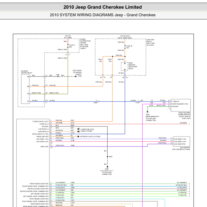Image resolution: width=207 pixels, height=207 pixels.
Task: Select the 'HOT AT ALL TIMES' label
Action: coord(68,37)
